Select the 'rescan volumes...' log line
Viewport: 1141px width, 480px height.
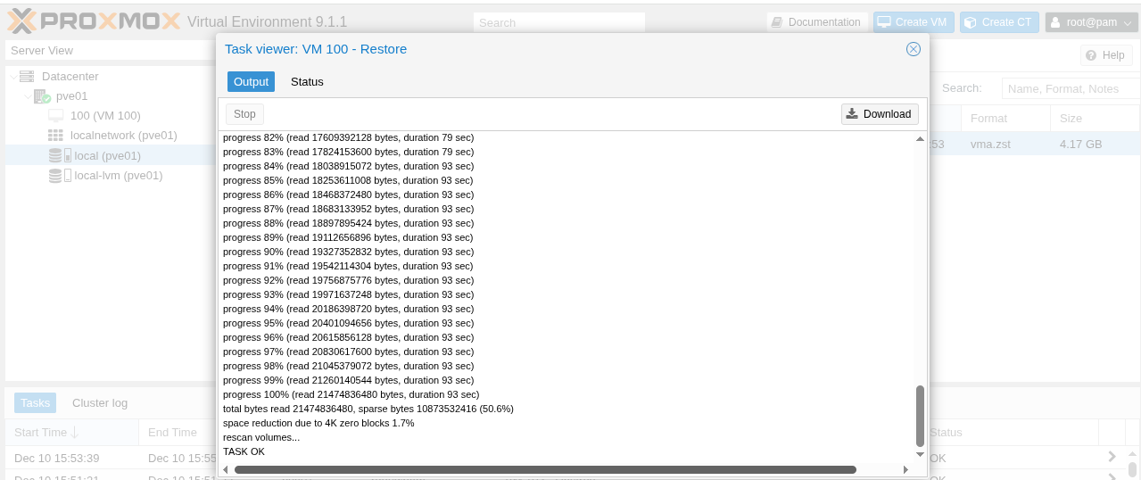(x=261, y=437)
